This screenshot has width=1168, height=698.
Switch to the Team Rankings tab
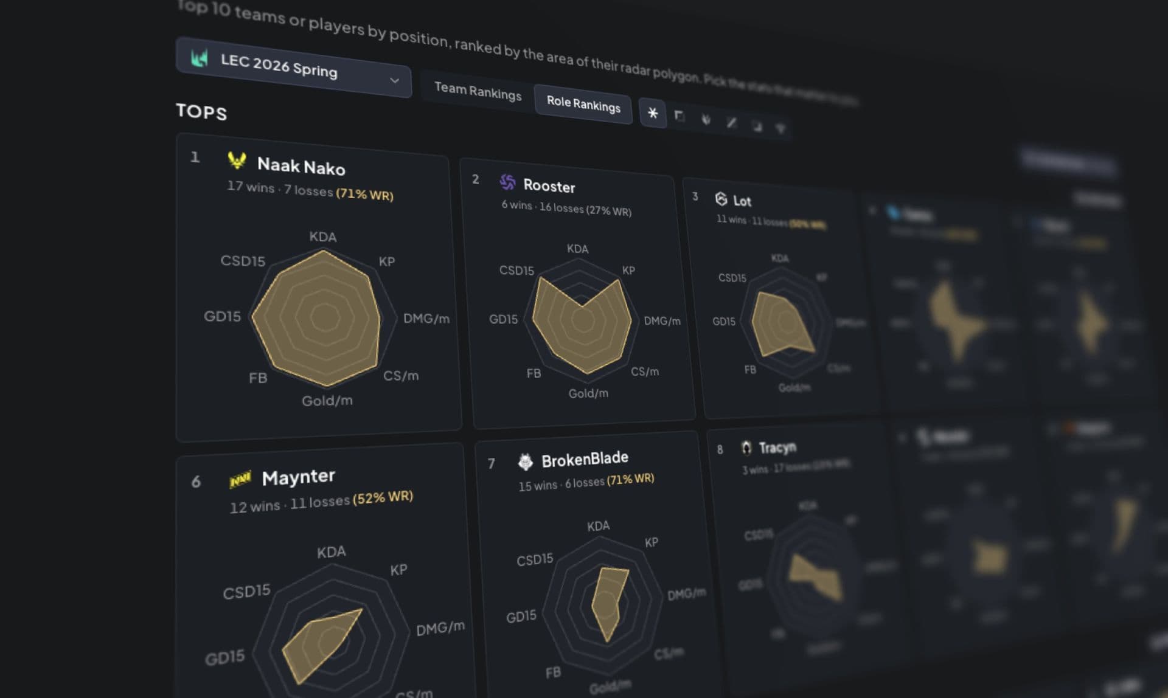point(478,91)
